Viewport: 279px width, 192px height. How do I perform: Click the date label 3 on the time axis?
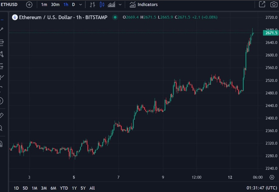tap(29, 177)
